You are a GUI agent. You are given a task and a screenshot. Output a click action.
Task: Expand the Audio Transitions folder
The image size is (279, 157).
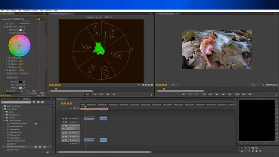tap(2, 106)
